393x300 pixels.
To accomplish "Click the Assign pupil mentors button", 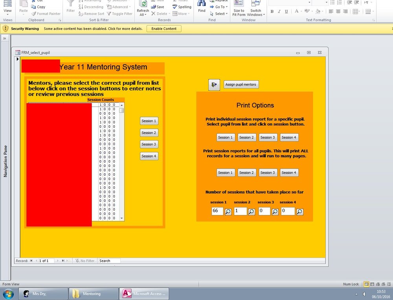I will (x=241, y=85).
